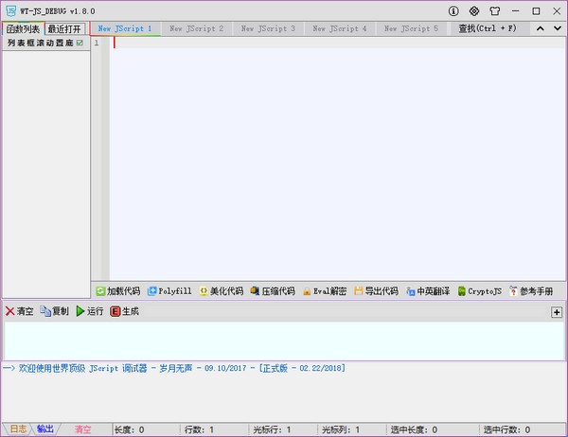Click 清空 in the status bar

(x=83, y=429)
